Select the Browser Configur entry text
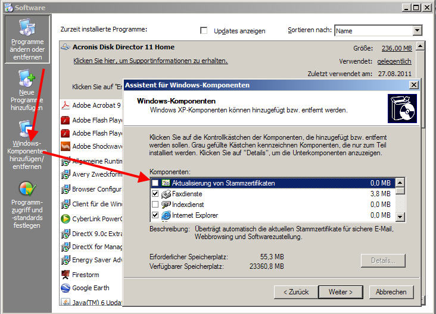The width and height of the screenshot is (436, 314). click(96, 189)
